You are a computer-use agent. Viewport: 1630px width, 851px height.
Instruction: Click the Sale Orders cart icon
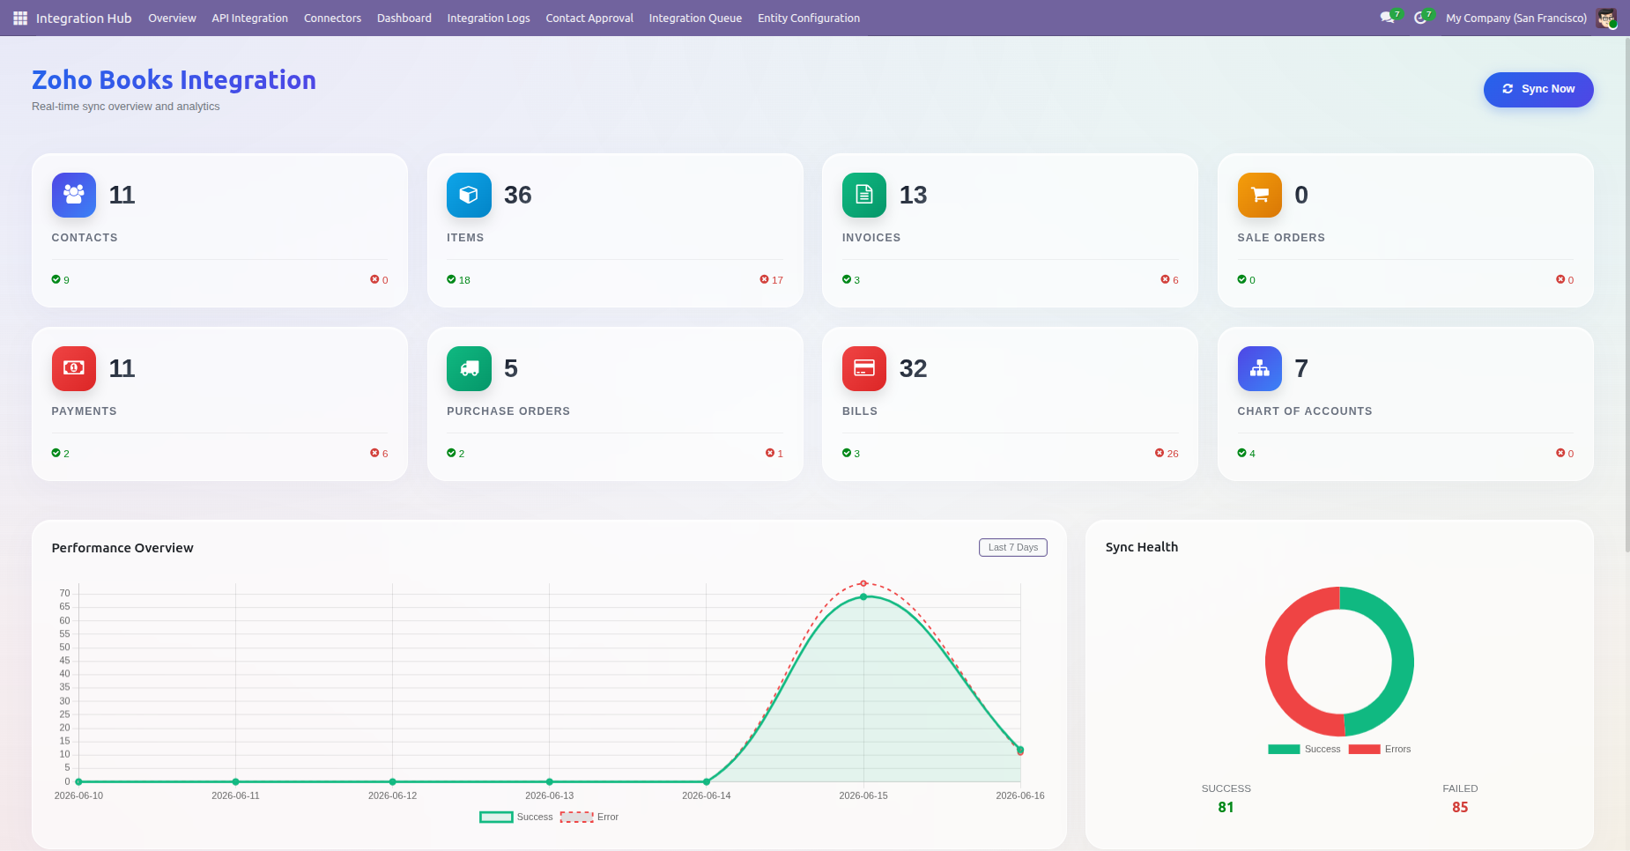coord(1260,195)
